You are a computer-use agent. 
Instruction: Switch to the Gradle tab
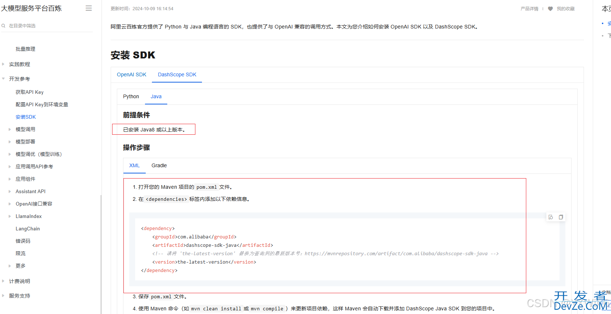(159, 165)
